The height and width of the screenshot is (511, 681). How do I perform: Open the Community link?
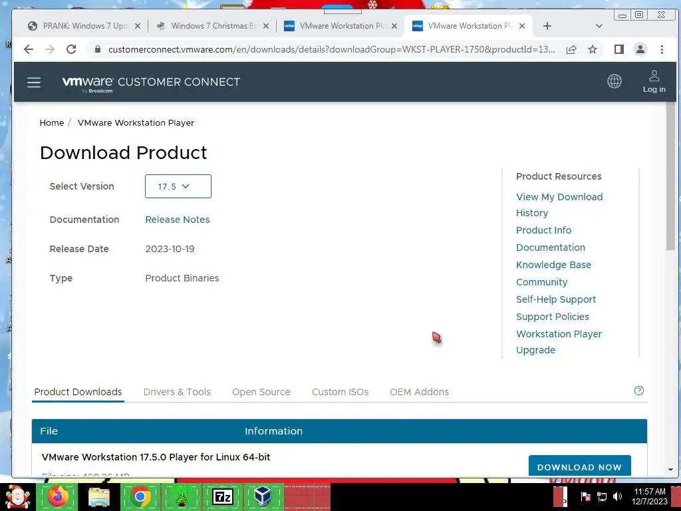pos(541,282)
